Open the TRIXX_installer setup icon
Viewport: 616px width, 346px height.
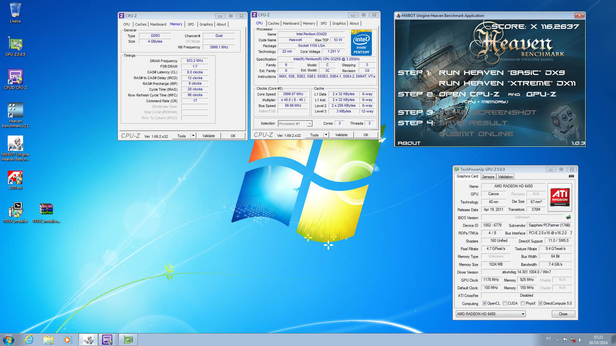pos(15,213)
